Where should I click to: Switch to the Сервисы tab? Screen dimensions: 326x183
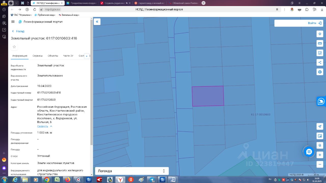37,56
